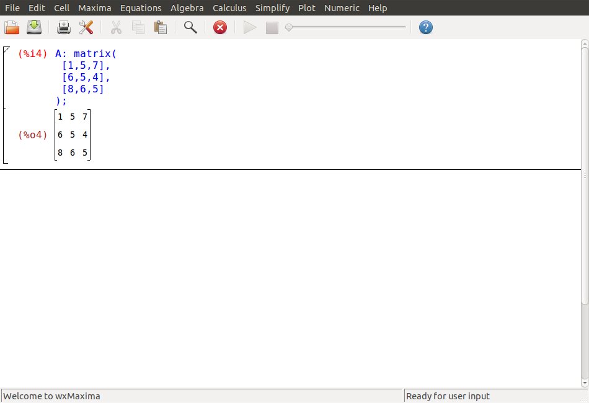Click the animation frame slider
The width and height of the screenshot is (589, 403).
pos(345,27)
